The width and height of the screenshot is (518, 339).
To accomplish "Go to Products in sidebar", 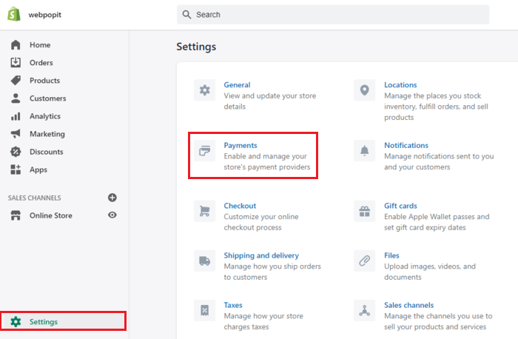I will pos(44,81).
